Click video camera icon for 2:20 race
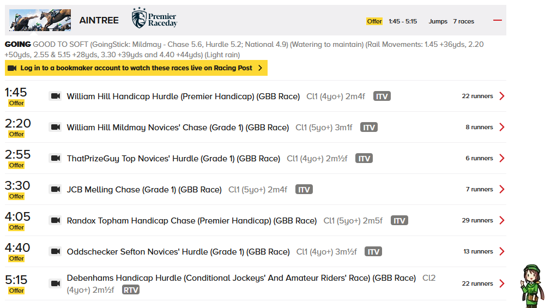This screenshot has width=557, height=308. pos(55,127)
